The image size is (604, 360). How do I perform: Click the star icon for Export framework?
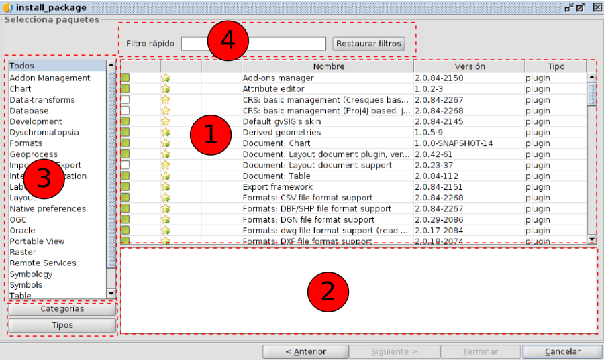(165, 187)
